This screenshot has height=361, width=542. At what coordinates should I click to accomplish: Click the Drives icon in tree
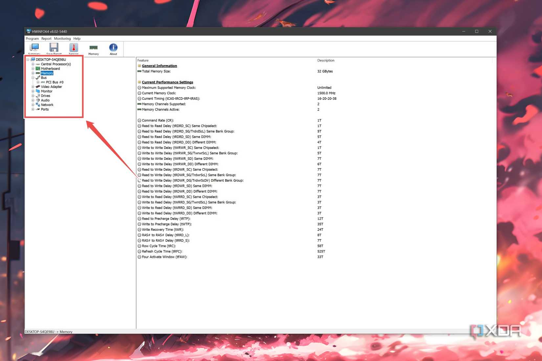pos(38,96)
